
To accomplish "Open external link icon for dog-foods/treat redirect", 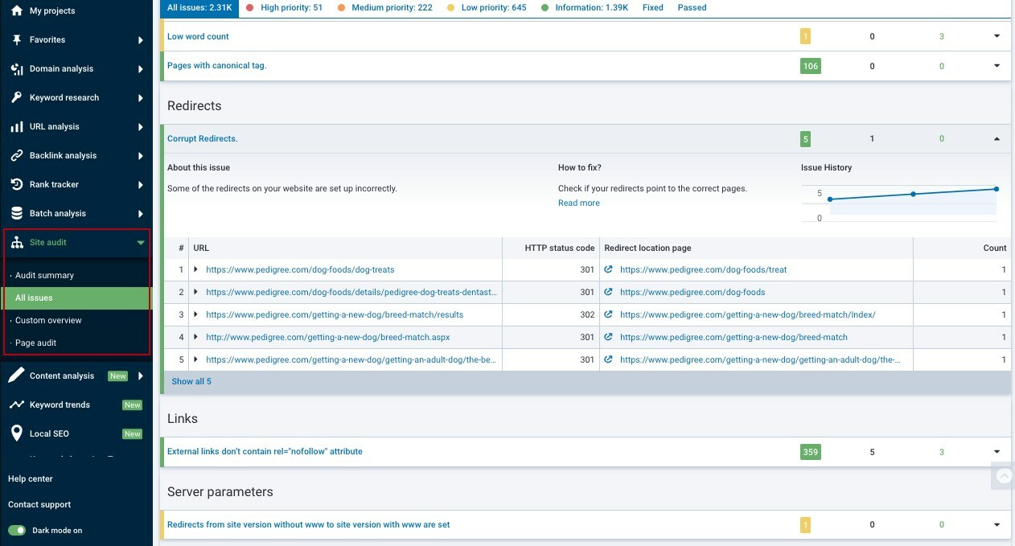I will (609, 269).
